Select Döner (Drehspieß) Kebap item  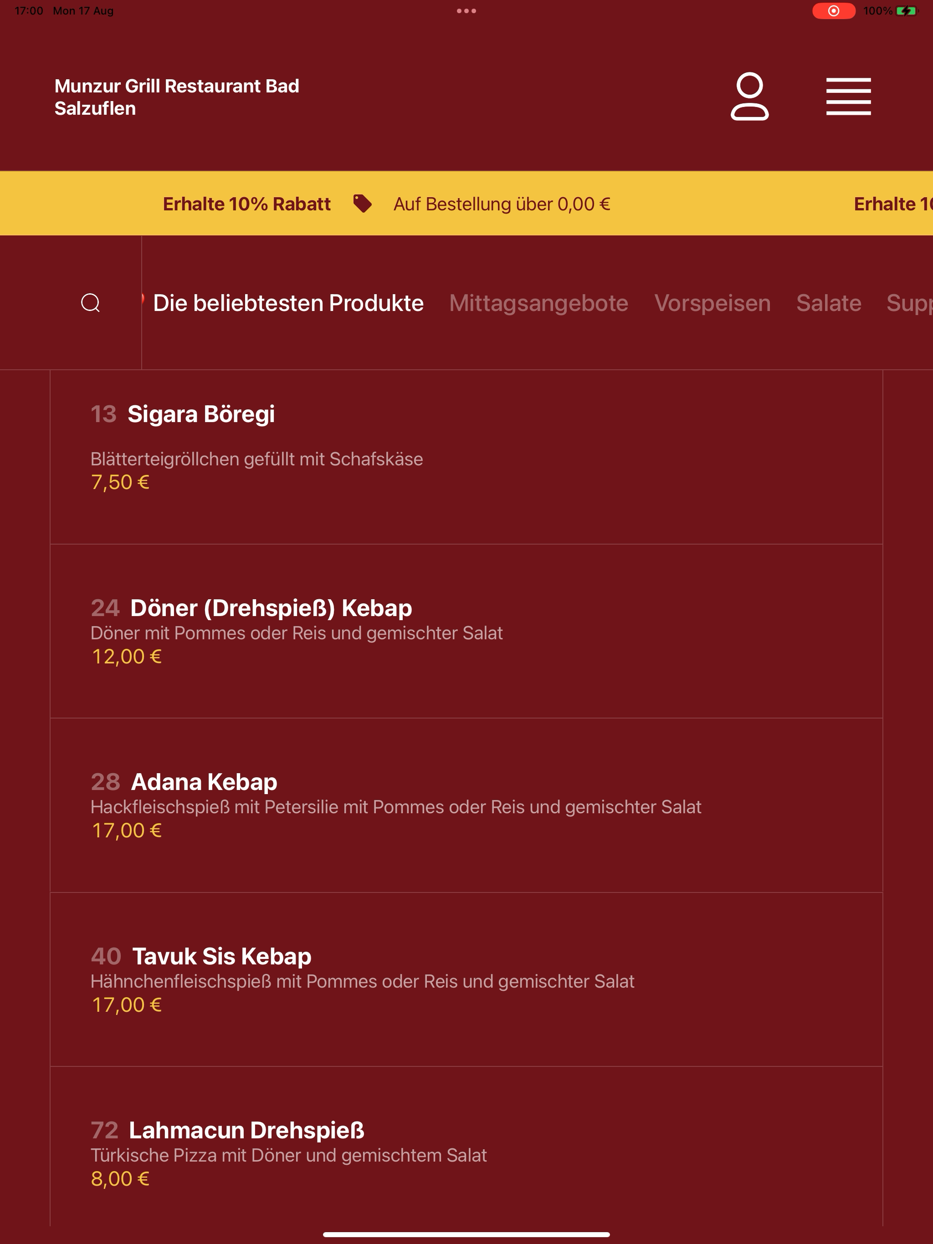click(x=466, y=631)
